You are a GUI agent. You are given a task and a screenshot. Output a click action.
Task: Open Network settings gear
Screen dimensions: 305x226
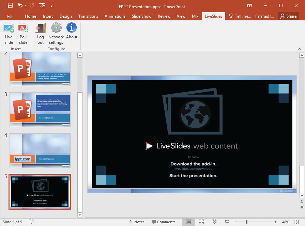click(x=56, y=34)
